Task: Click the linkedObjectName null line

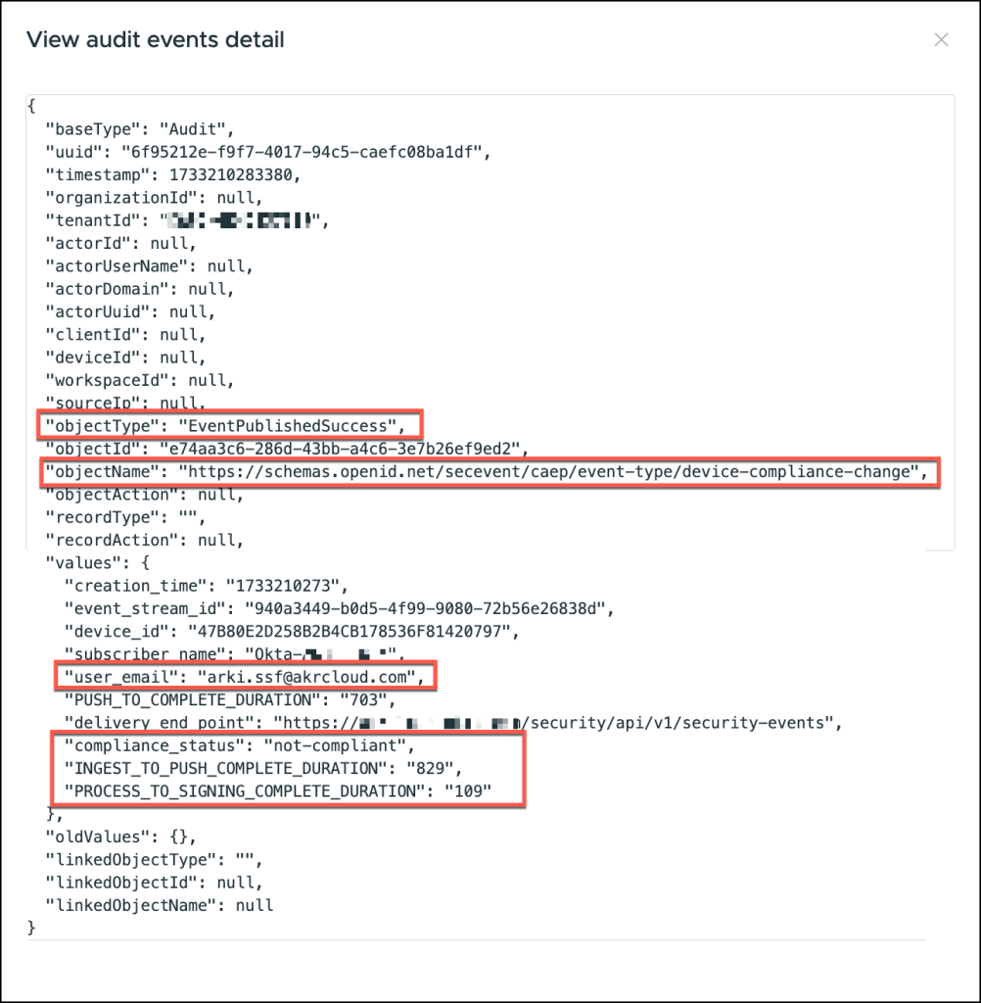Action: [x=159, y=905]
